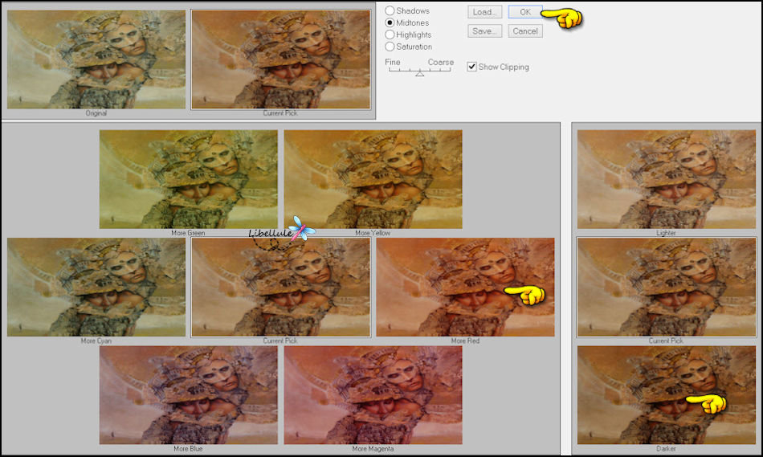The width and height of the screenshot is (763, 457).
Task: Confirm with the OK button
Action: [x=525, y=12]
